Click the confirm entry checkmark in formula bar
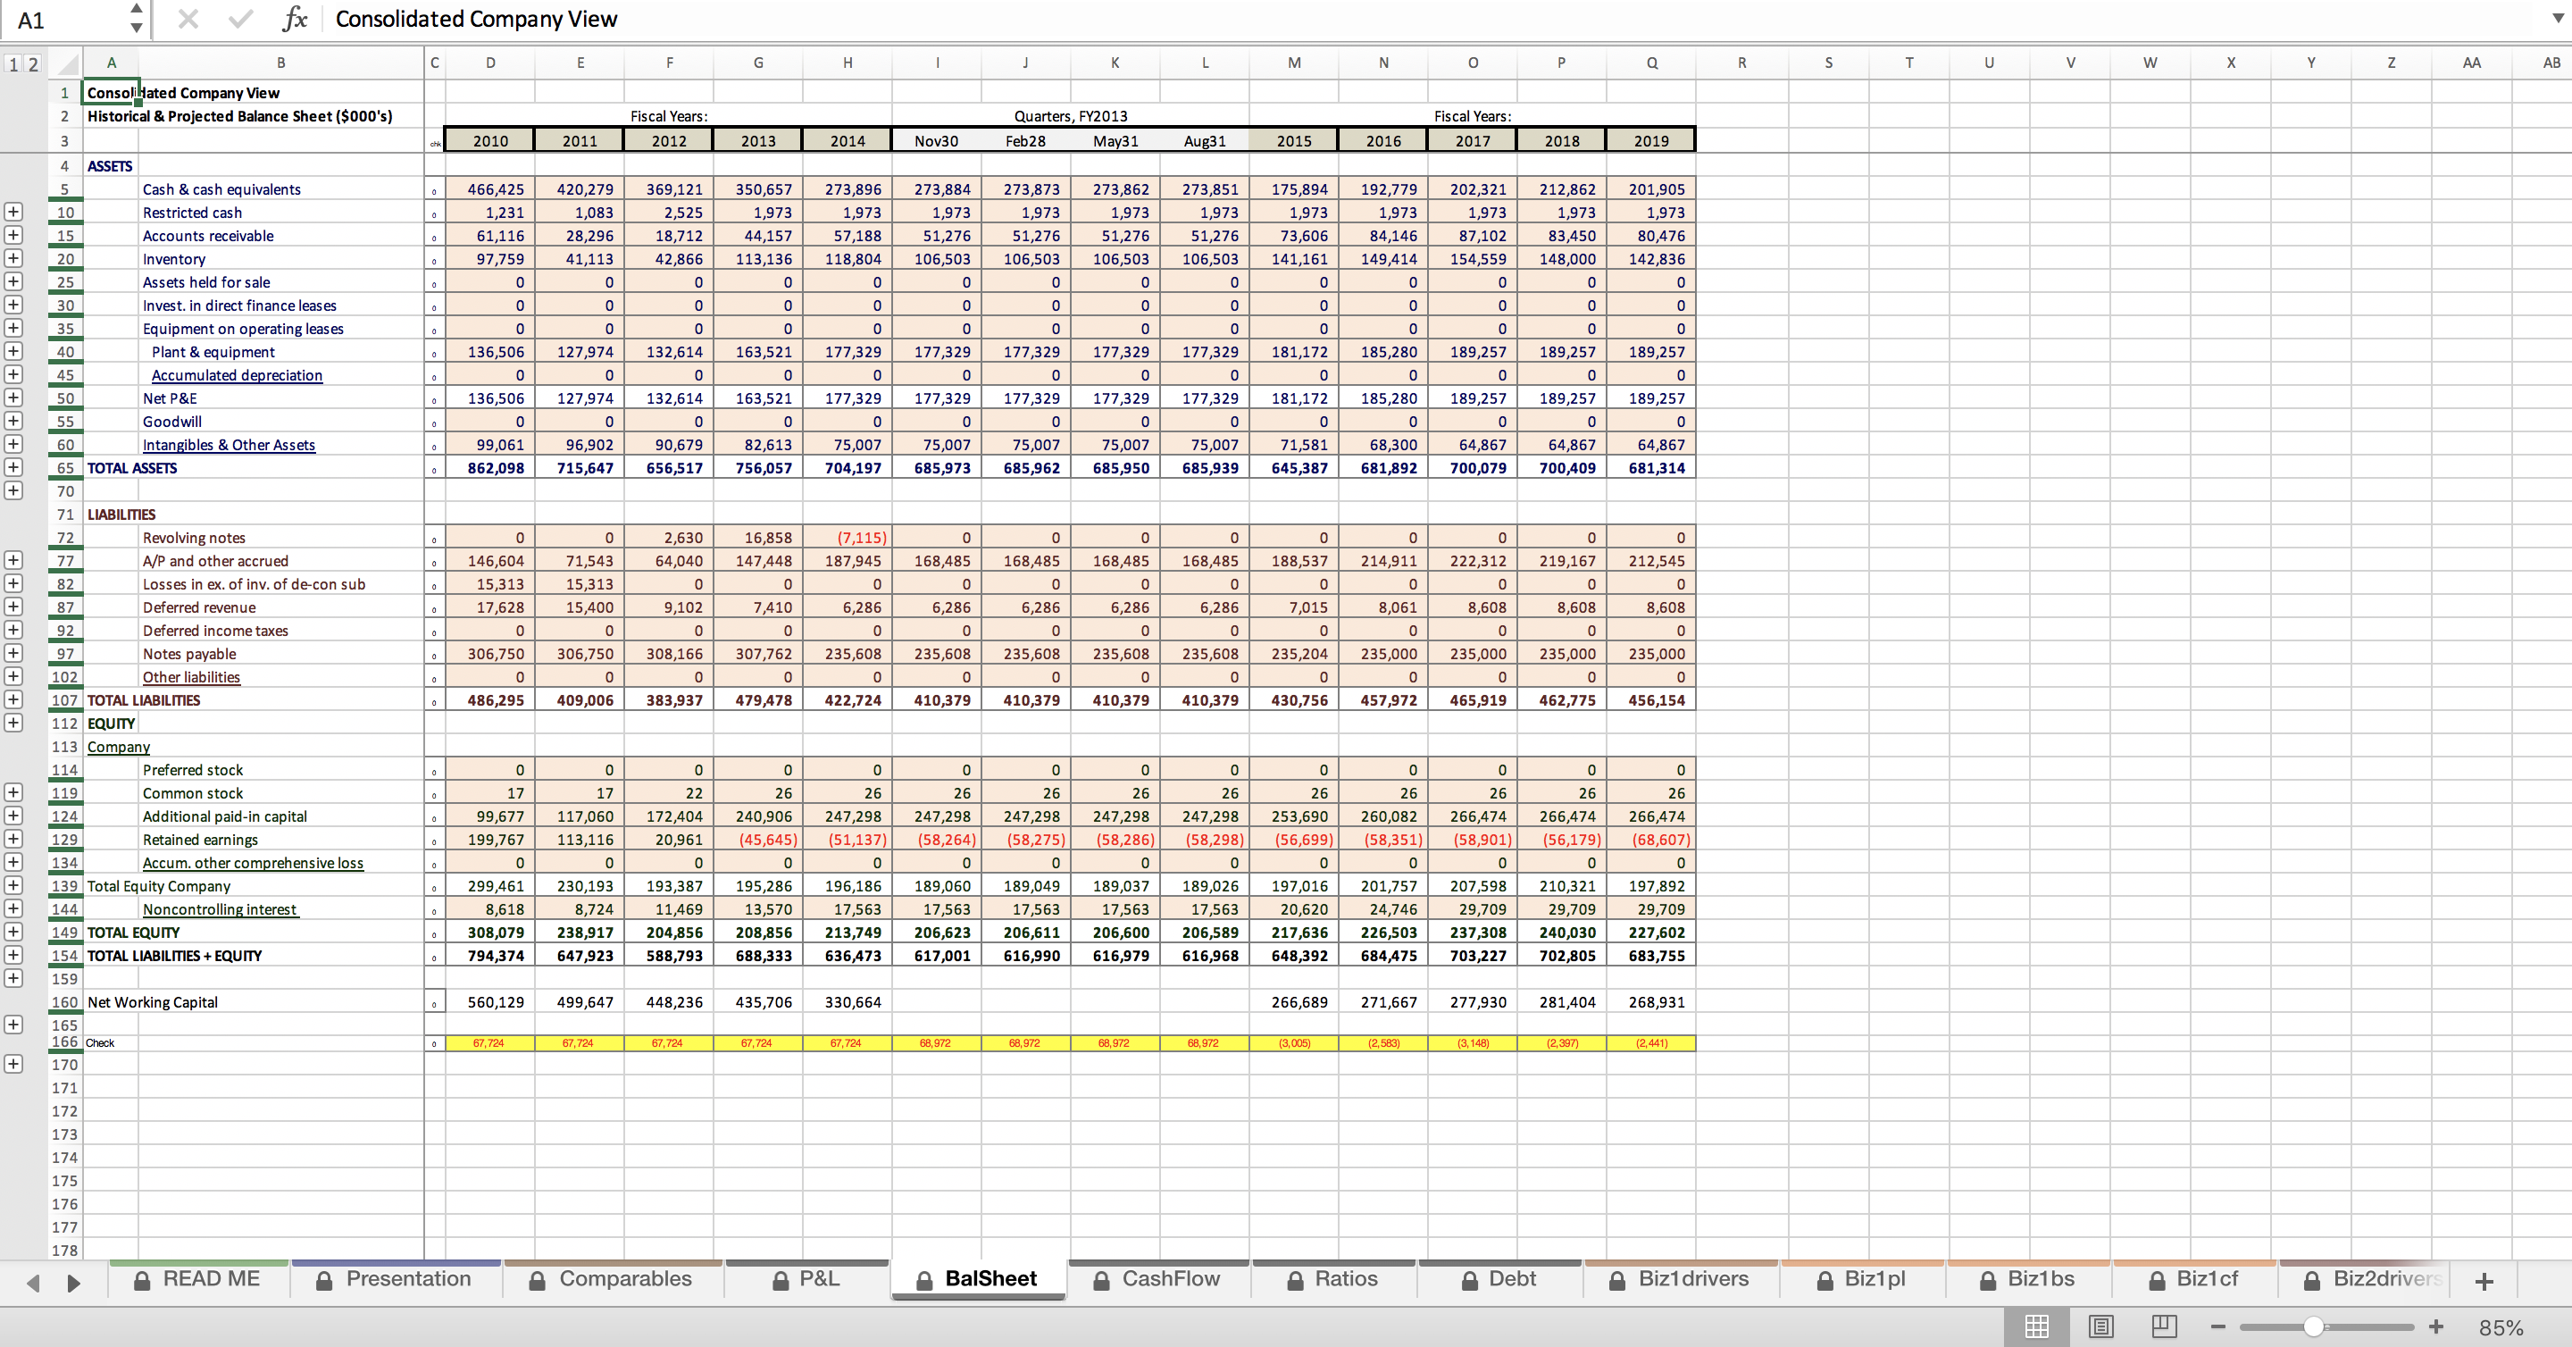 pos(239,19)
